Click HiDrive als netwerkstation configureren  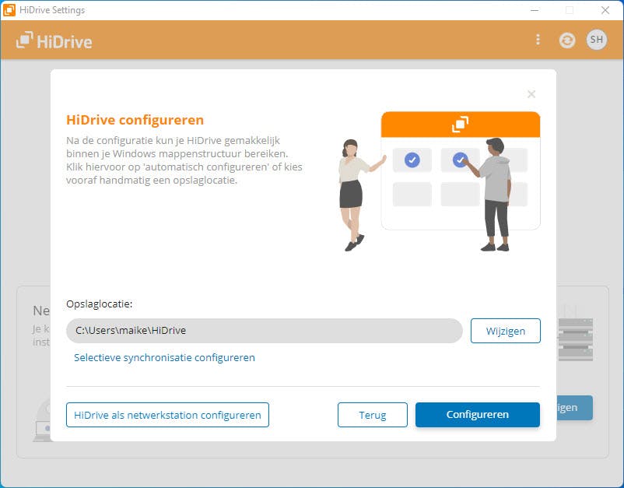[167, 415]
